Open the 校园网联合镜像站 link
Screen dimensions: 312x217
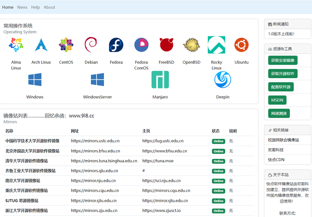click(283, 140)
